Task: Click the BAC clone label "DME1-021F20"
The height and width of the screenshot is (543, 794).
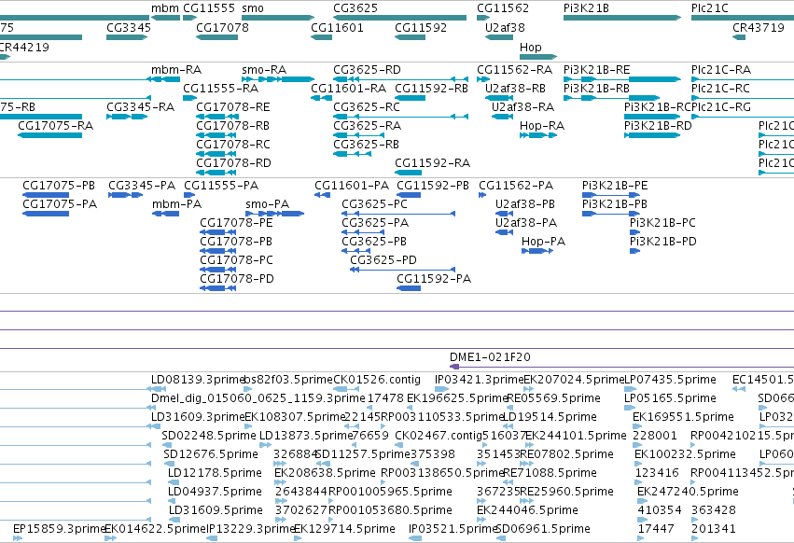Action: (x=490, y=357)
